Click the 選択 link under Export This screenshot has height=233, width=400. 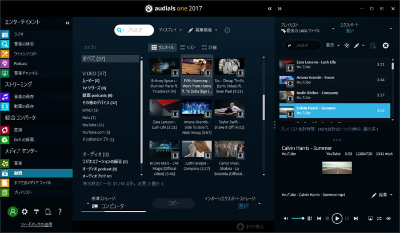(x=350, y=31)
